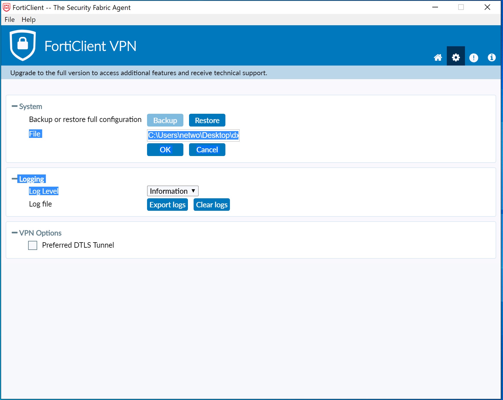The width and height of the screenshot is (503, 400).
Task: Click Clear logs button
Action: click(x=212, y=205)
